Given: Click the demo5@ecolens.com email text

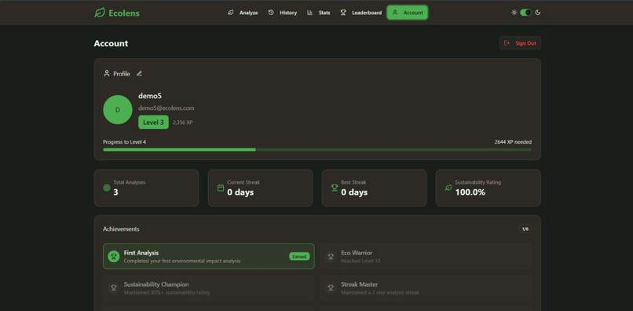Looking at the screenshot, I should pos(166,108).
